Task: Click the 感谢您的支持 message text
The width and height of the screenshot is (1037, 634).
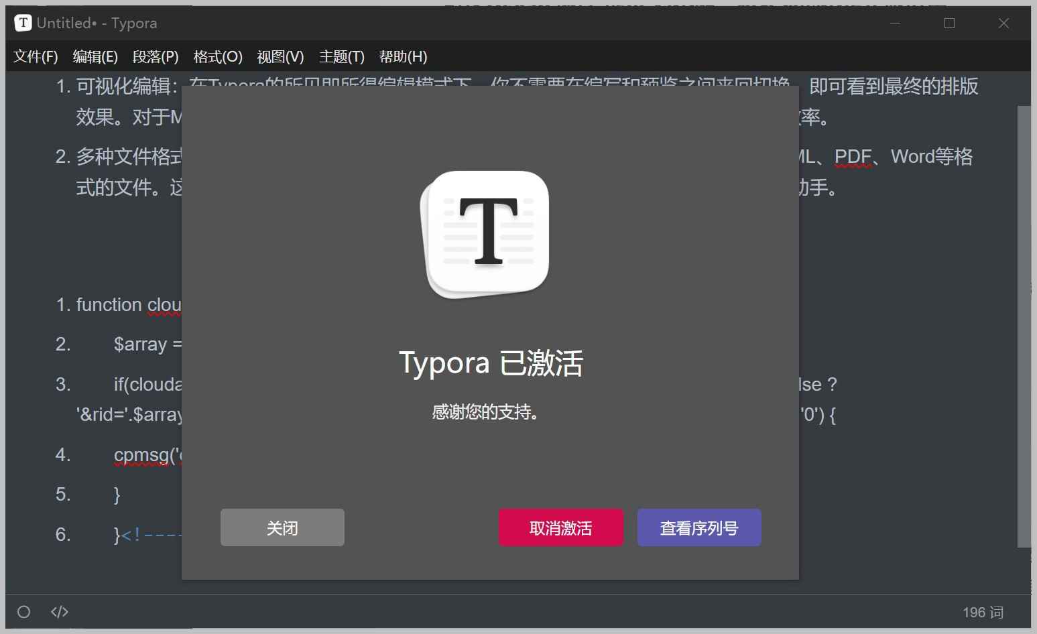Action: (x=485, y=411)
